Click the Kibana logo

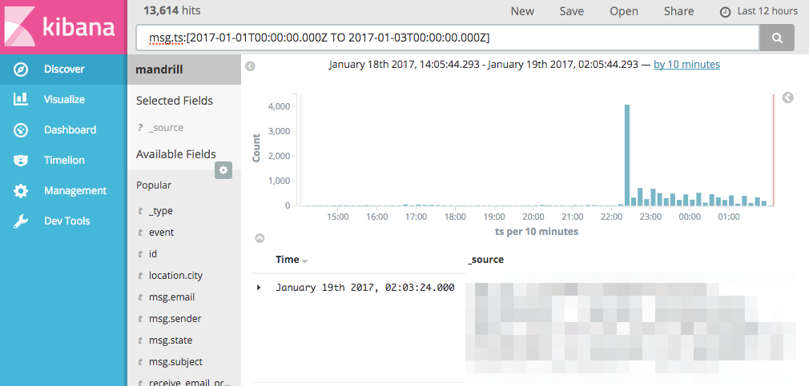pyautogui.click(x=63, y=26)
